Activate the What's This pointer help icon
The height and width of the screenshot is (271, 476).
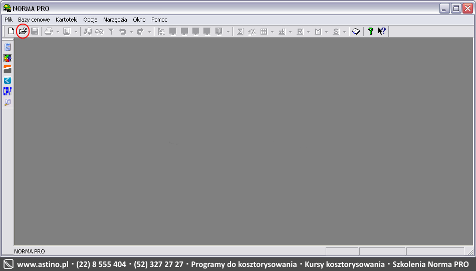382,31
